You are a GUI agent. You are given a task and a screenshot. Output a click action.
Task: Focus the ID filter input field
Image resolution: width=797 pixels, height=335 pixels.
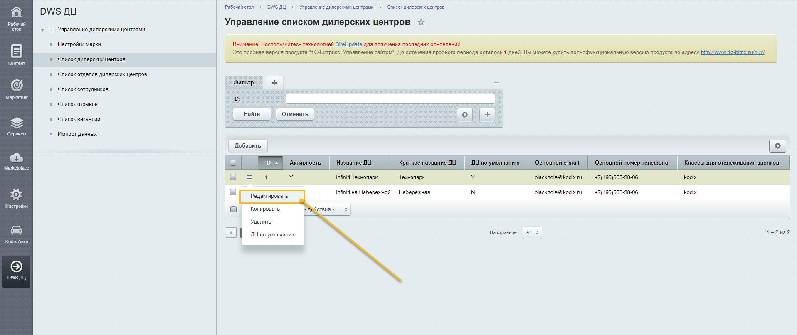pos(390,99)
